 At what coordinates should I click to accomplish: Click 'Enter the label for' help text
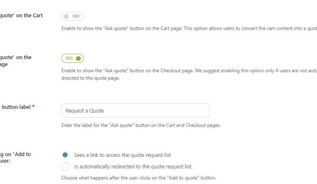(x=141, y=125)
